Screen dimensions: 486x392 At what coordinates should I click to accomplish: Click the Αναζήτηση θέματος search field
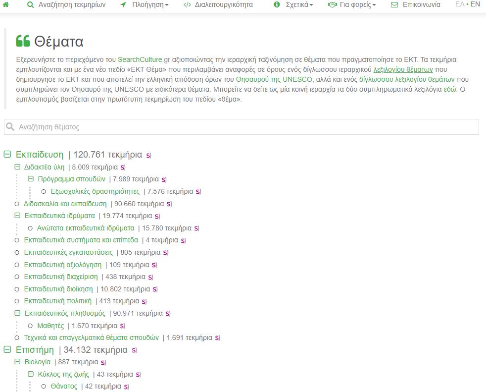pyautogui.click(x=242, y=127)
